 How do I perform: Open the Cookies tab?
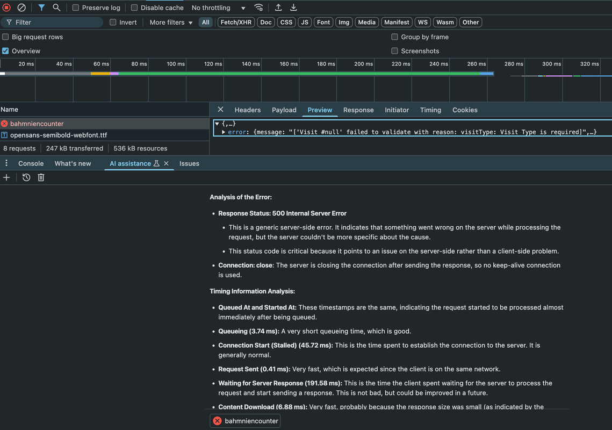click(464, 110)
